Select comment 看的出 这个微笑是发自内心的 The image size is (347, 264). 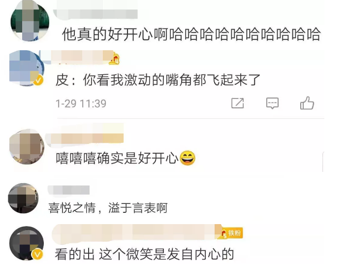(144, 254)
